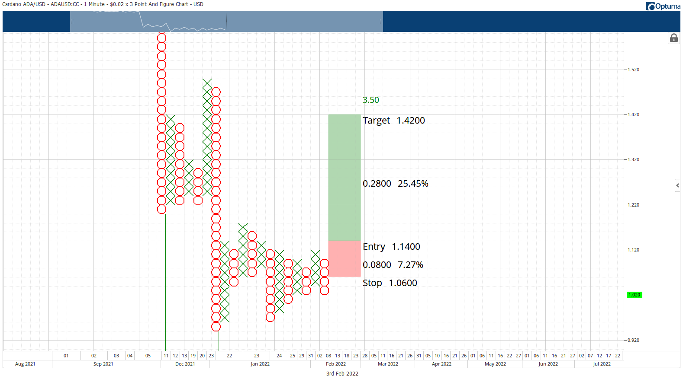Viewport: 683px width, 382px height.
Task: Expand the collapsed right side panel arrow
Action: click(x=677, y=185)
